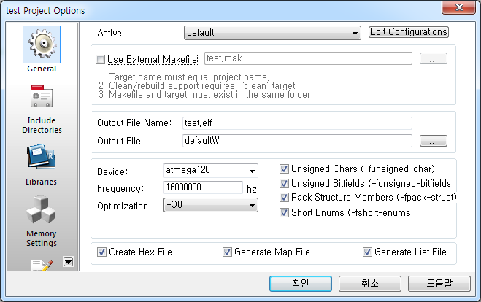Open the Optimization level dropdown
481x302 pixels.
(x=211, y=206)
